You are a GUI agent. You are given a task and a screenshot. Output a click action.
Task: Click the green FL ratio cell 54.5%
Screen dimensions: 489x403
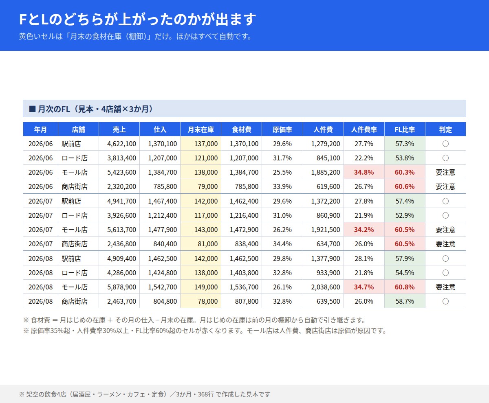point(405,273)
